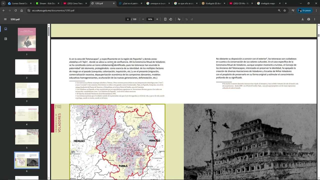The width and height of the screenshot is (320, 180).
Task: Click the vertical VOLADORES heading text
Action: (59, 122)
